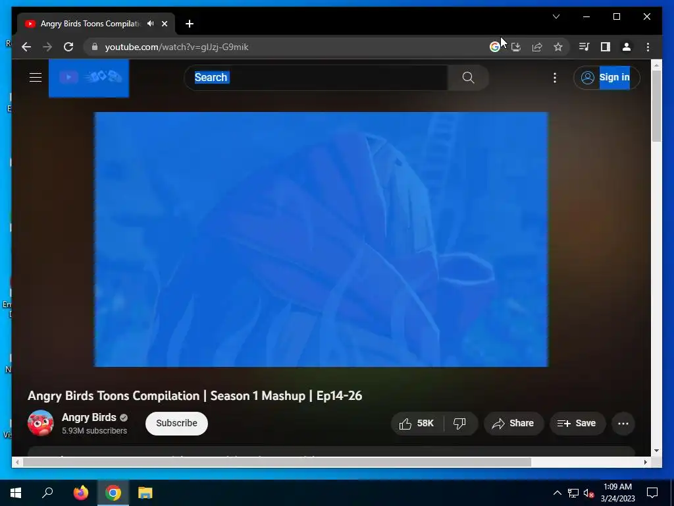Show hidden system tray icons
Screen dimensions: 674x506
coord(557,493)
